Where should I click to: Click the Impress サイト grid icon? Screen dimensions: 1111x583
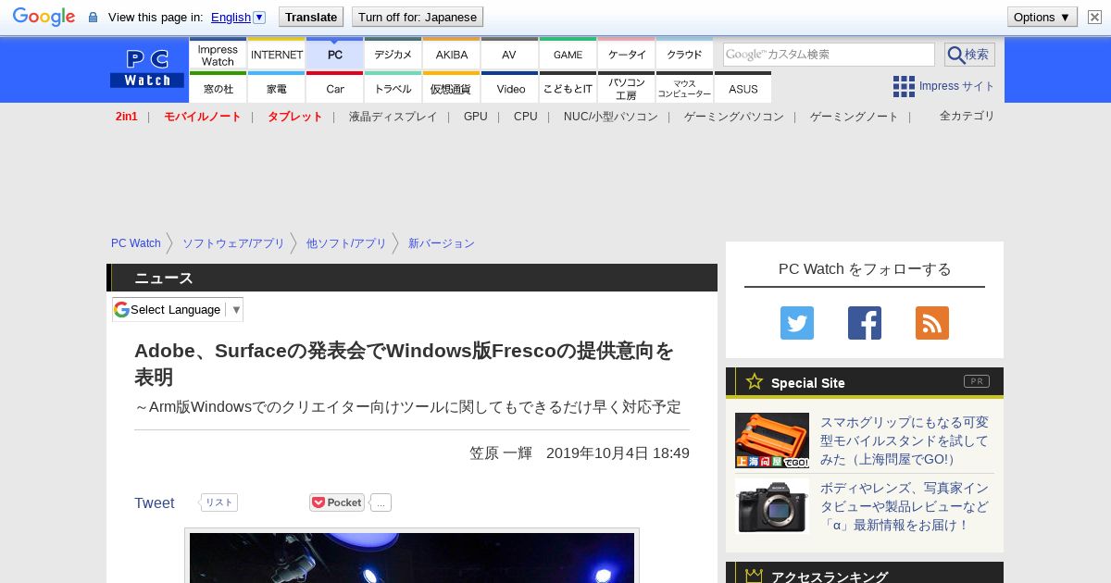coord(904,86)
